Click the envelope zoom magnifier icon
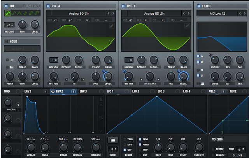249x158 pixels. click(101, 117)
